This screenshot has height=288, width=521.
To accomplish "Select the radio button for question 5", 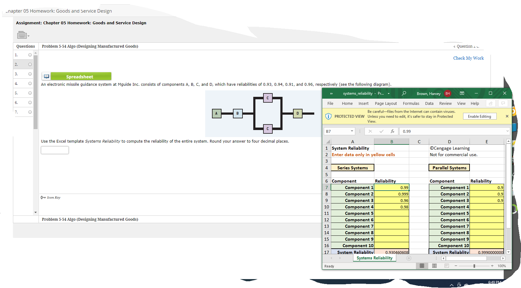I will tap(30, 93).
